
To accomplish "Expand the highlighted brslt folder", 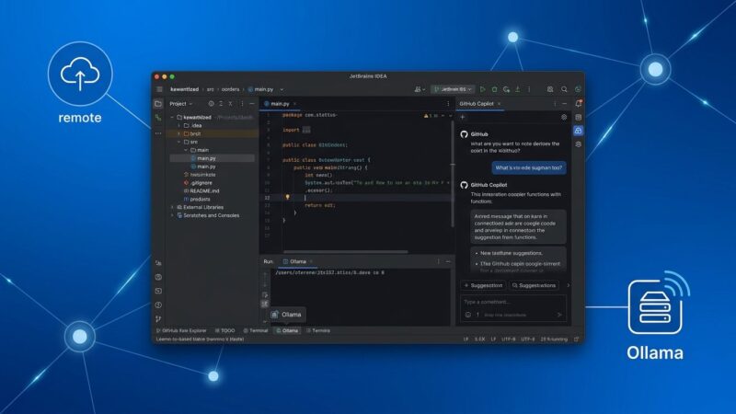I will [178, 133].
